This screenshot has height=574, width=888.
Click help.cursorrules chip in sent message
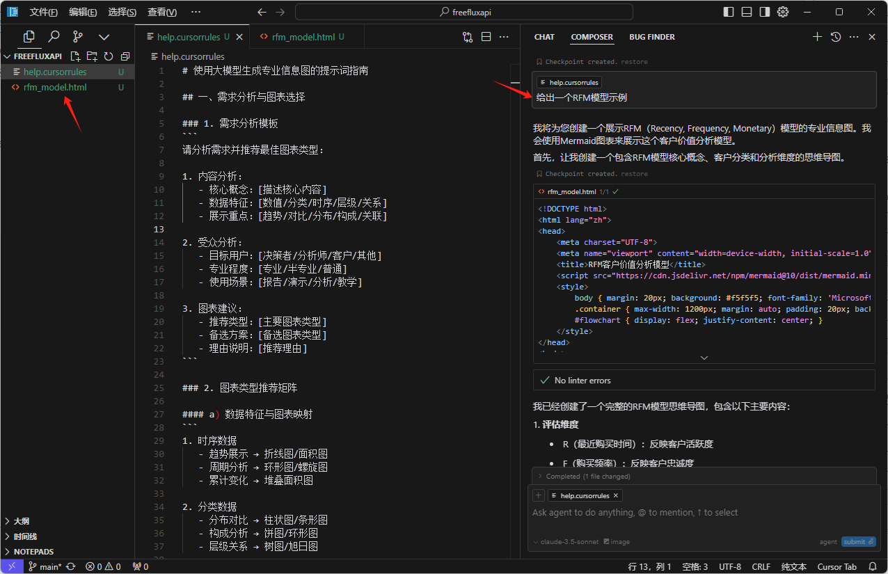click(569, 82)
